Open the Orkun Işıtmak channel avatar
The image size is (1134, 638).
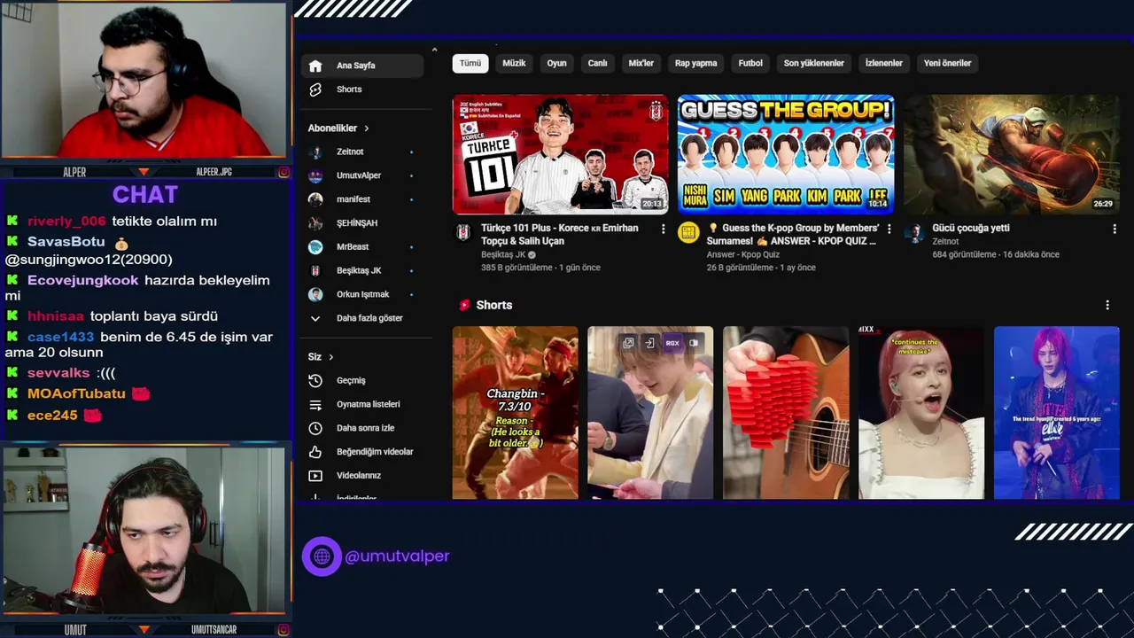[x=315, y=294]
